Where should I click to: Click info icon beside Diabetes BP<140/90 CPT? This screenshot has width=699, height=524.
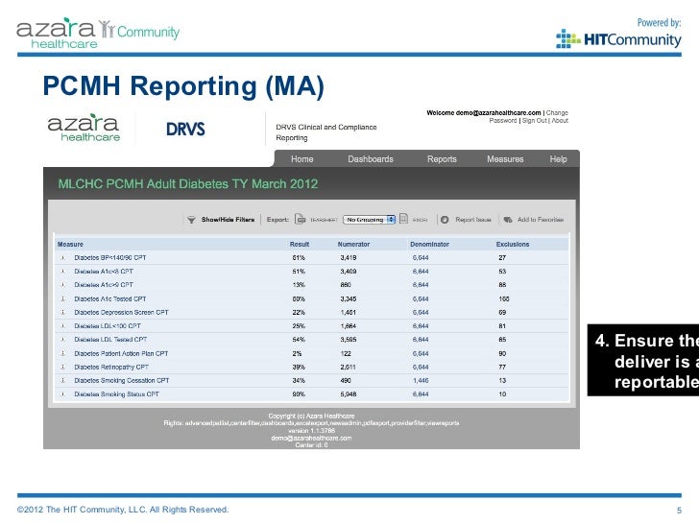pyautogui.click(x=63, y=258)
